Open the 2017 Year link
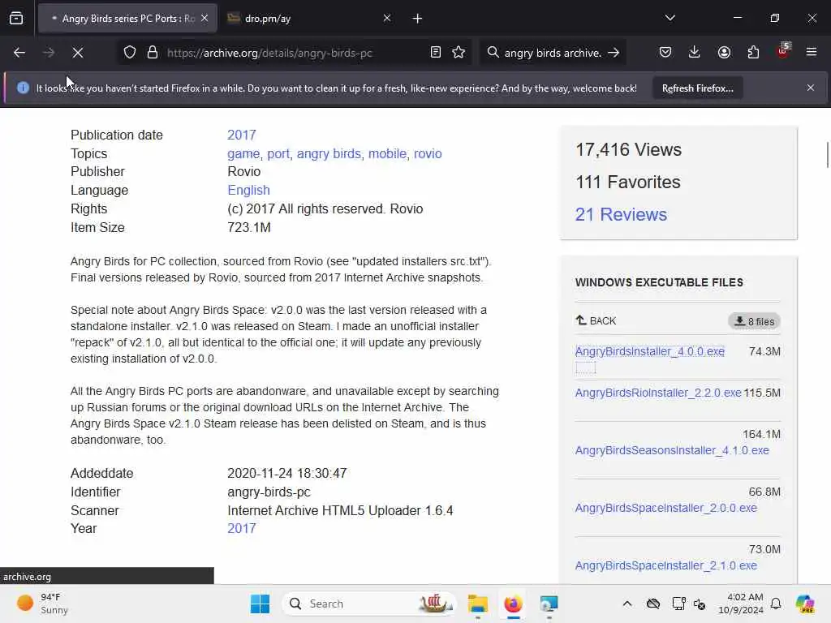The height and width of the screenshot is (623, 831). pyautogui.click(x=242, y=529)
